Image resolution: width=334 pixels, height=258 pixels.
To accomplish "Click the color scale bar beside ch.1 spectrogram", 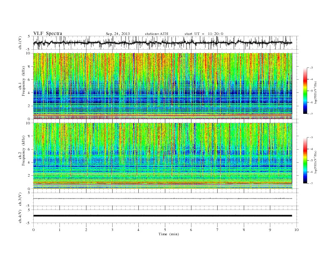I will (x=305, y=91).
